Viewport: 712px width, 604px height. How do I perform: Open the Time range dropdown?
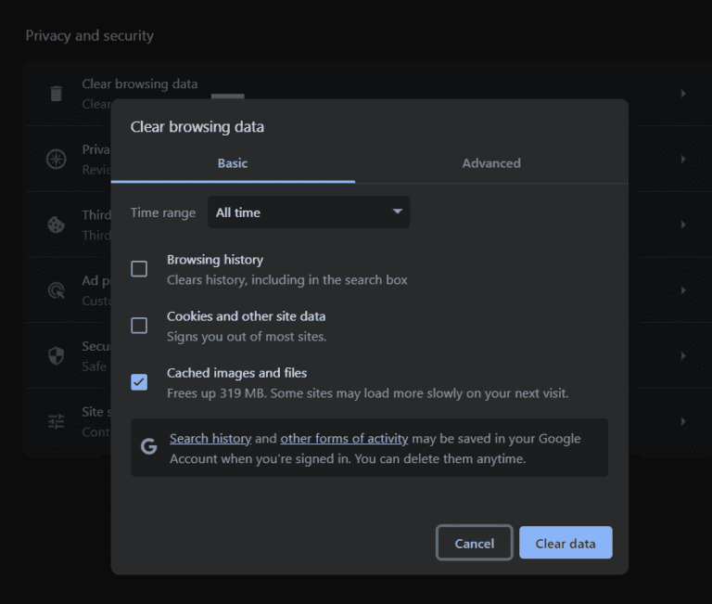(x=309, y=212)
